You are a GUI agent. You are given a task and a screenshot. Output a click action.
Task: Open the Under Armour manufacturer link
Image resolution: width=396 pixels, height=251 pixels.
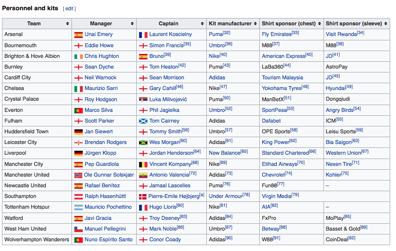point(225,197)
